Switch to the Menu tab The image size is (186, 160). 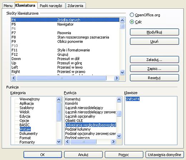click(8, 6)
